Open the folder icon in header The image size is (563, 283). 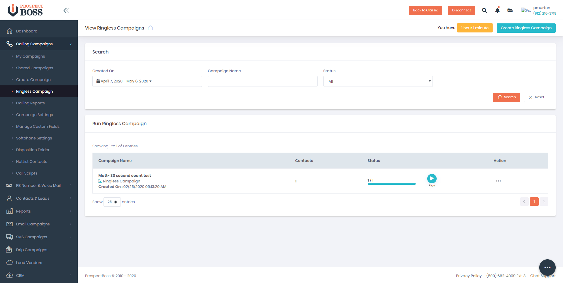(x=510, y=10)
